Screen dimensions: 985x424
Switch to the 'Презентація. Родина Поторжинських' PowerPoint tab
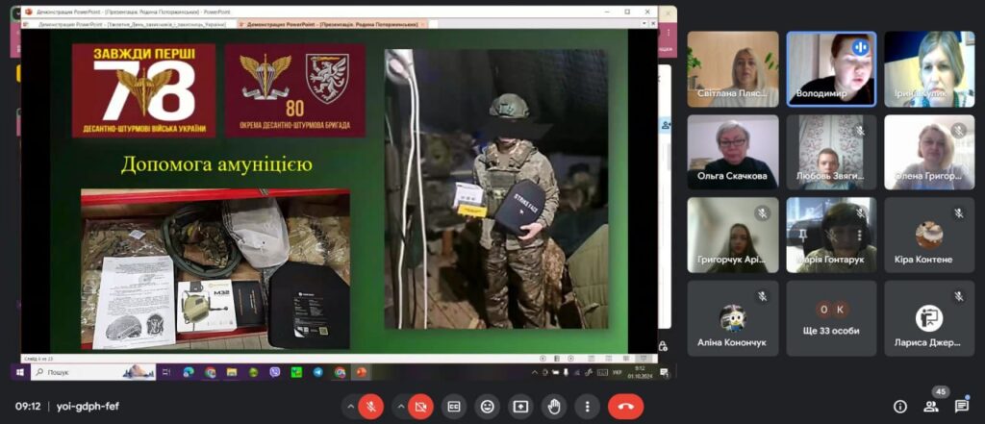coord(332,24)
